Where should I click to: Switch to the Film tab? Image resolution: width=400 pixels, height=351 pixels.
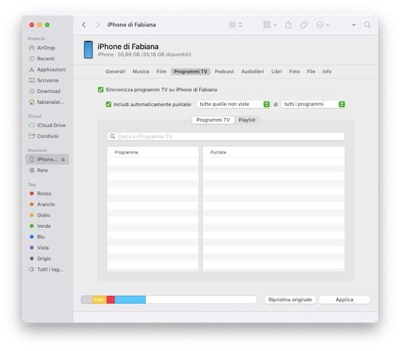coord(161,71)
